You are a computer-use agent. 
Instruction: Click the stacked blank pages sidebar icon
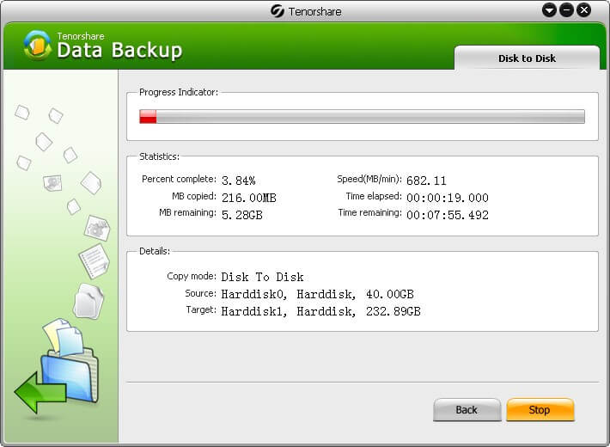pyautogui.click(x=88, y=300)
